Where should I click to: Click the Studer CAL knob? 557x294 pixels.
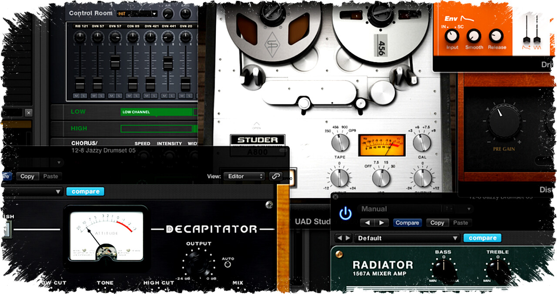point(421,143)
